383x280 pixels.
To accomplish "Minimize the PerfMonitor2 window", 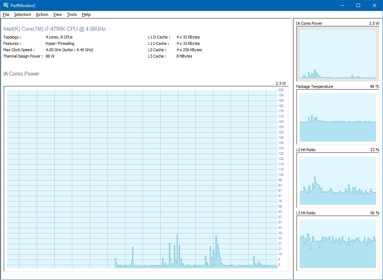I will 342,5.
